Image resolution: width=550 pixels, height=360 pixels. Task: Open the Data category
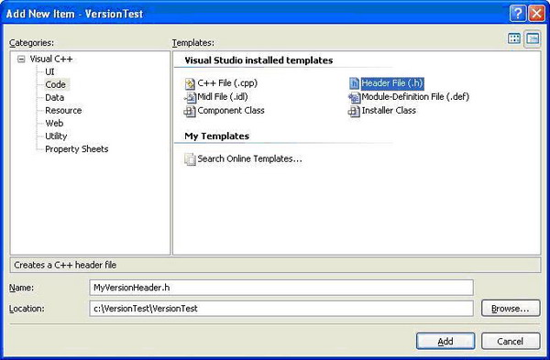click(x=54, y=97)
